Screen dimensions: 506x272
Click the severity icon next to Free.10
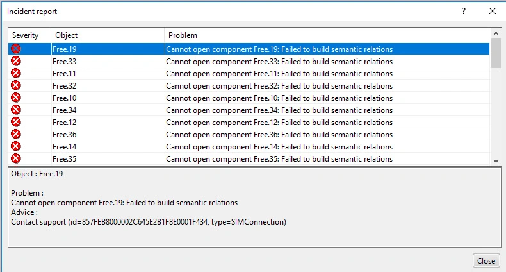pos(16,98)
